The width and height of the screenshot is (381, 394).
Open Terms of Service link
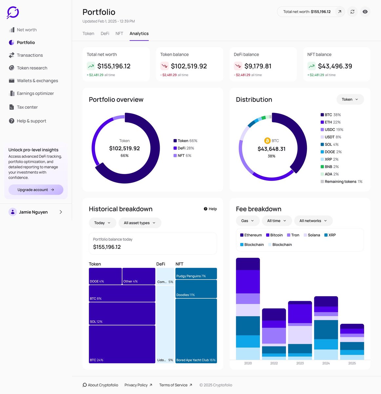click(176, 385)
